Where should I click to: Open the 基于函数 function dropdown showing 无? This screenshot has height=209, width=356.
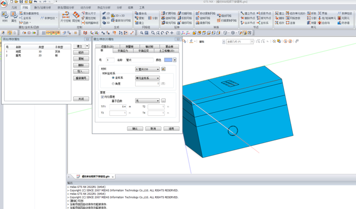coord(147,100)
